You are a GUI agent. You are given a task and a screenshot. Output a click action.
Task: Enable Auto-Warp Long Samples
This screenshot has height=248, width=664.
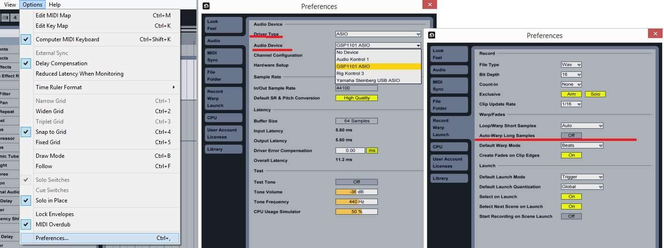pyautogui.click(x=571, y=136)
